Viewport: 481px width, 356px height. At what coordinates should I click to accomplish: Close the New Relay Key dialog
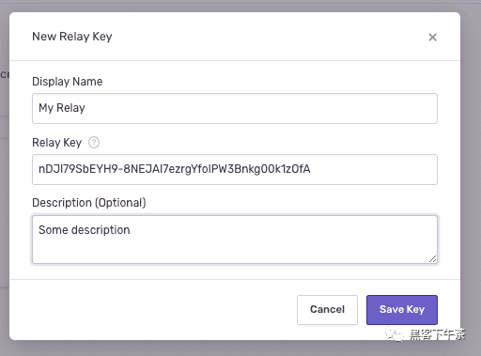tap(432, 38)
